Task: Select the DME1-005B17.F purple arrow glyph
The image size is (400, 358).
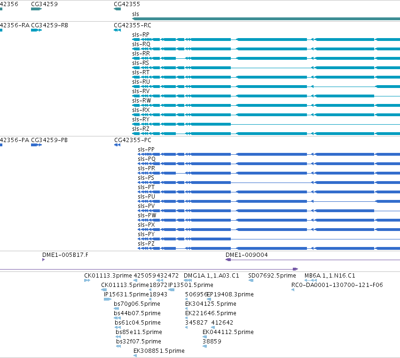Action: [44, 260]
